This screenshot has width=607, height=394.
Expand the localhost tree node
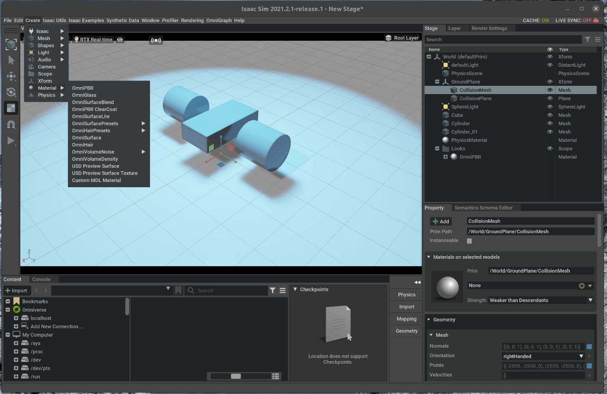[16, 318]
